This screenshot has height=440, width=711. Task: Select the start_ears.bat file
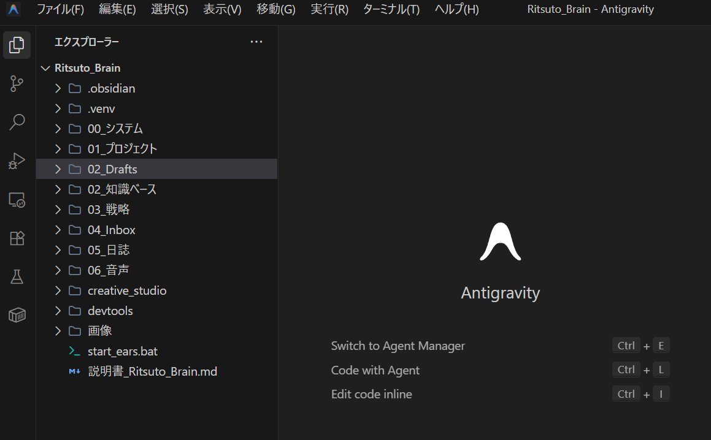tap(157, 351)
